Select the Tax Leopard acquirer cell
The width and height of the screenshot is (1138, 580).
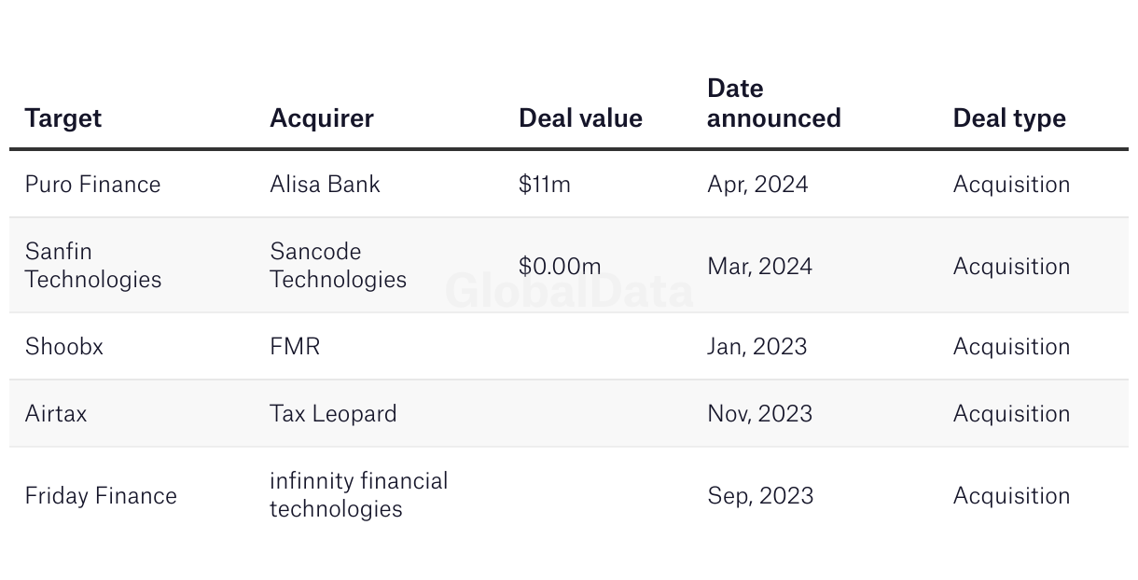pyautogui.click(x=333, y=414)
